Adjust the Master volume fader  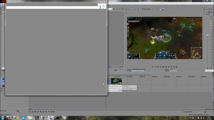click(207, 35)
